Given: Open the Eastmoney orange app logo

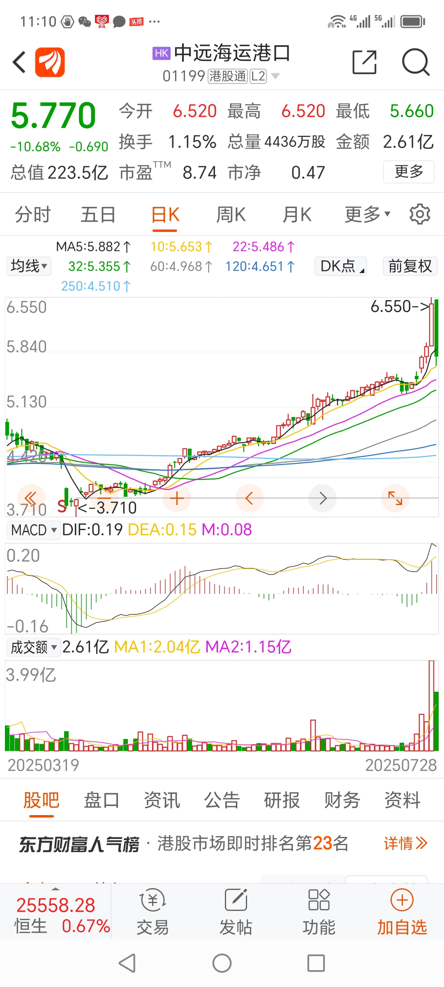Looking at the screenshot, I should point(50,63).
